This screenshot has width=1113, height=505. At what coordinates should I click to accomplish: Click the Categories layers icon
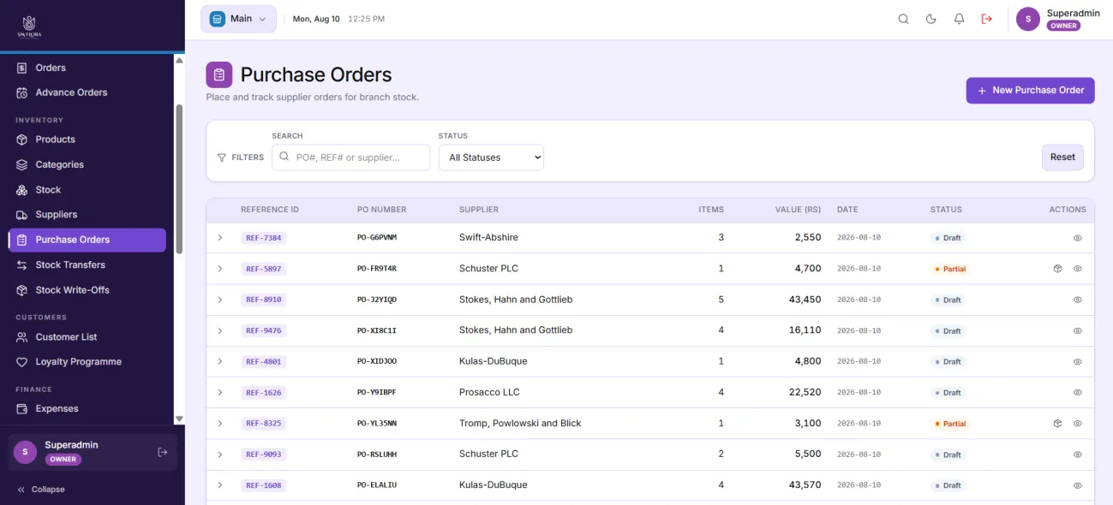point(22,164)
